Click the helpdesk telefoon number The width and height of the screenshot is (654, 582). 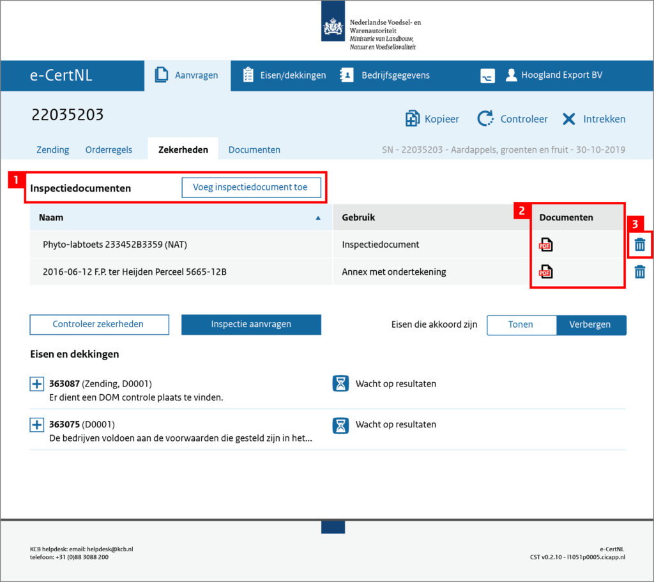tap(69, 557)
